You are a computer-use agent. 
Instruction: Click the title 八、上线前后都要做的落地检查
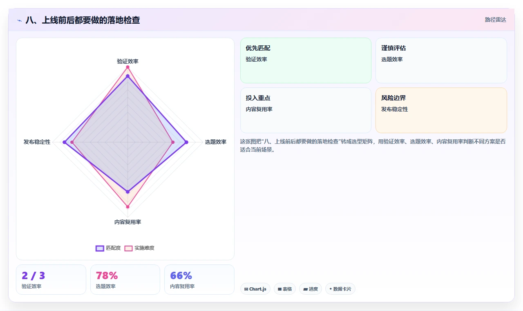83,20
